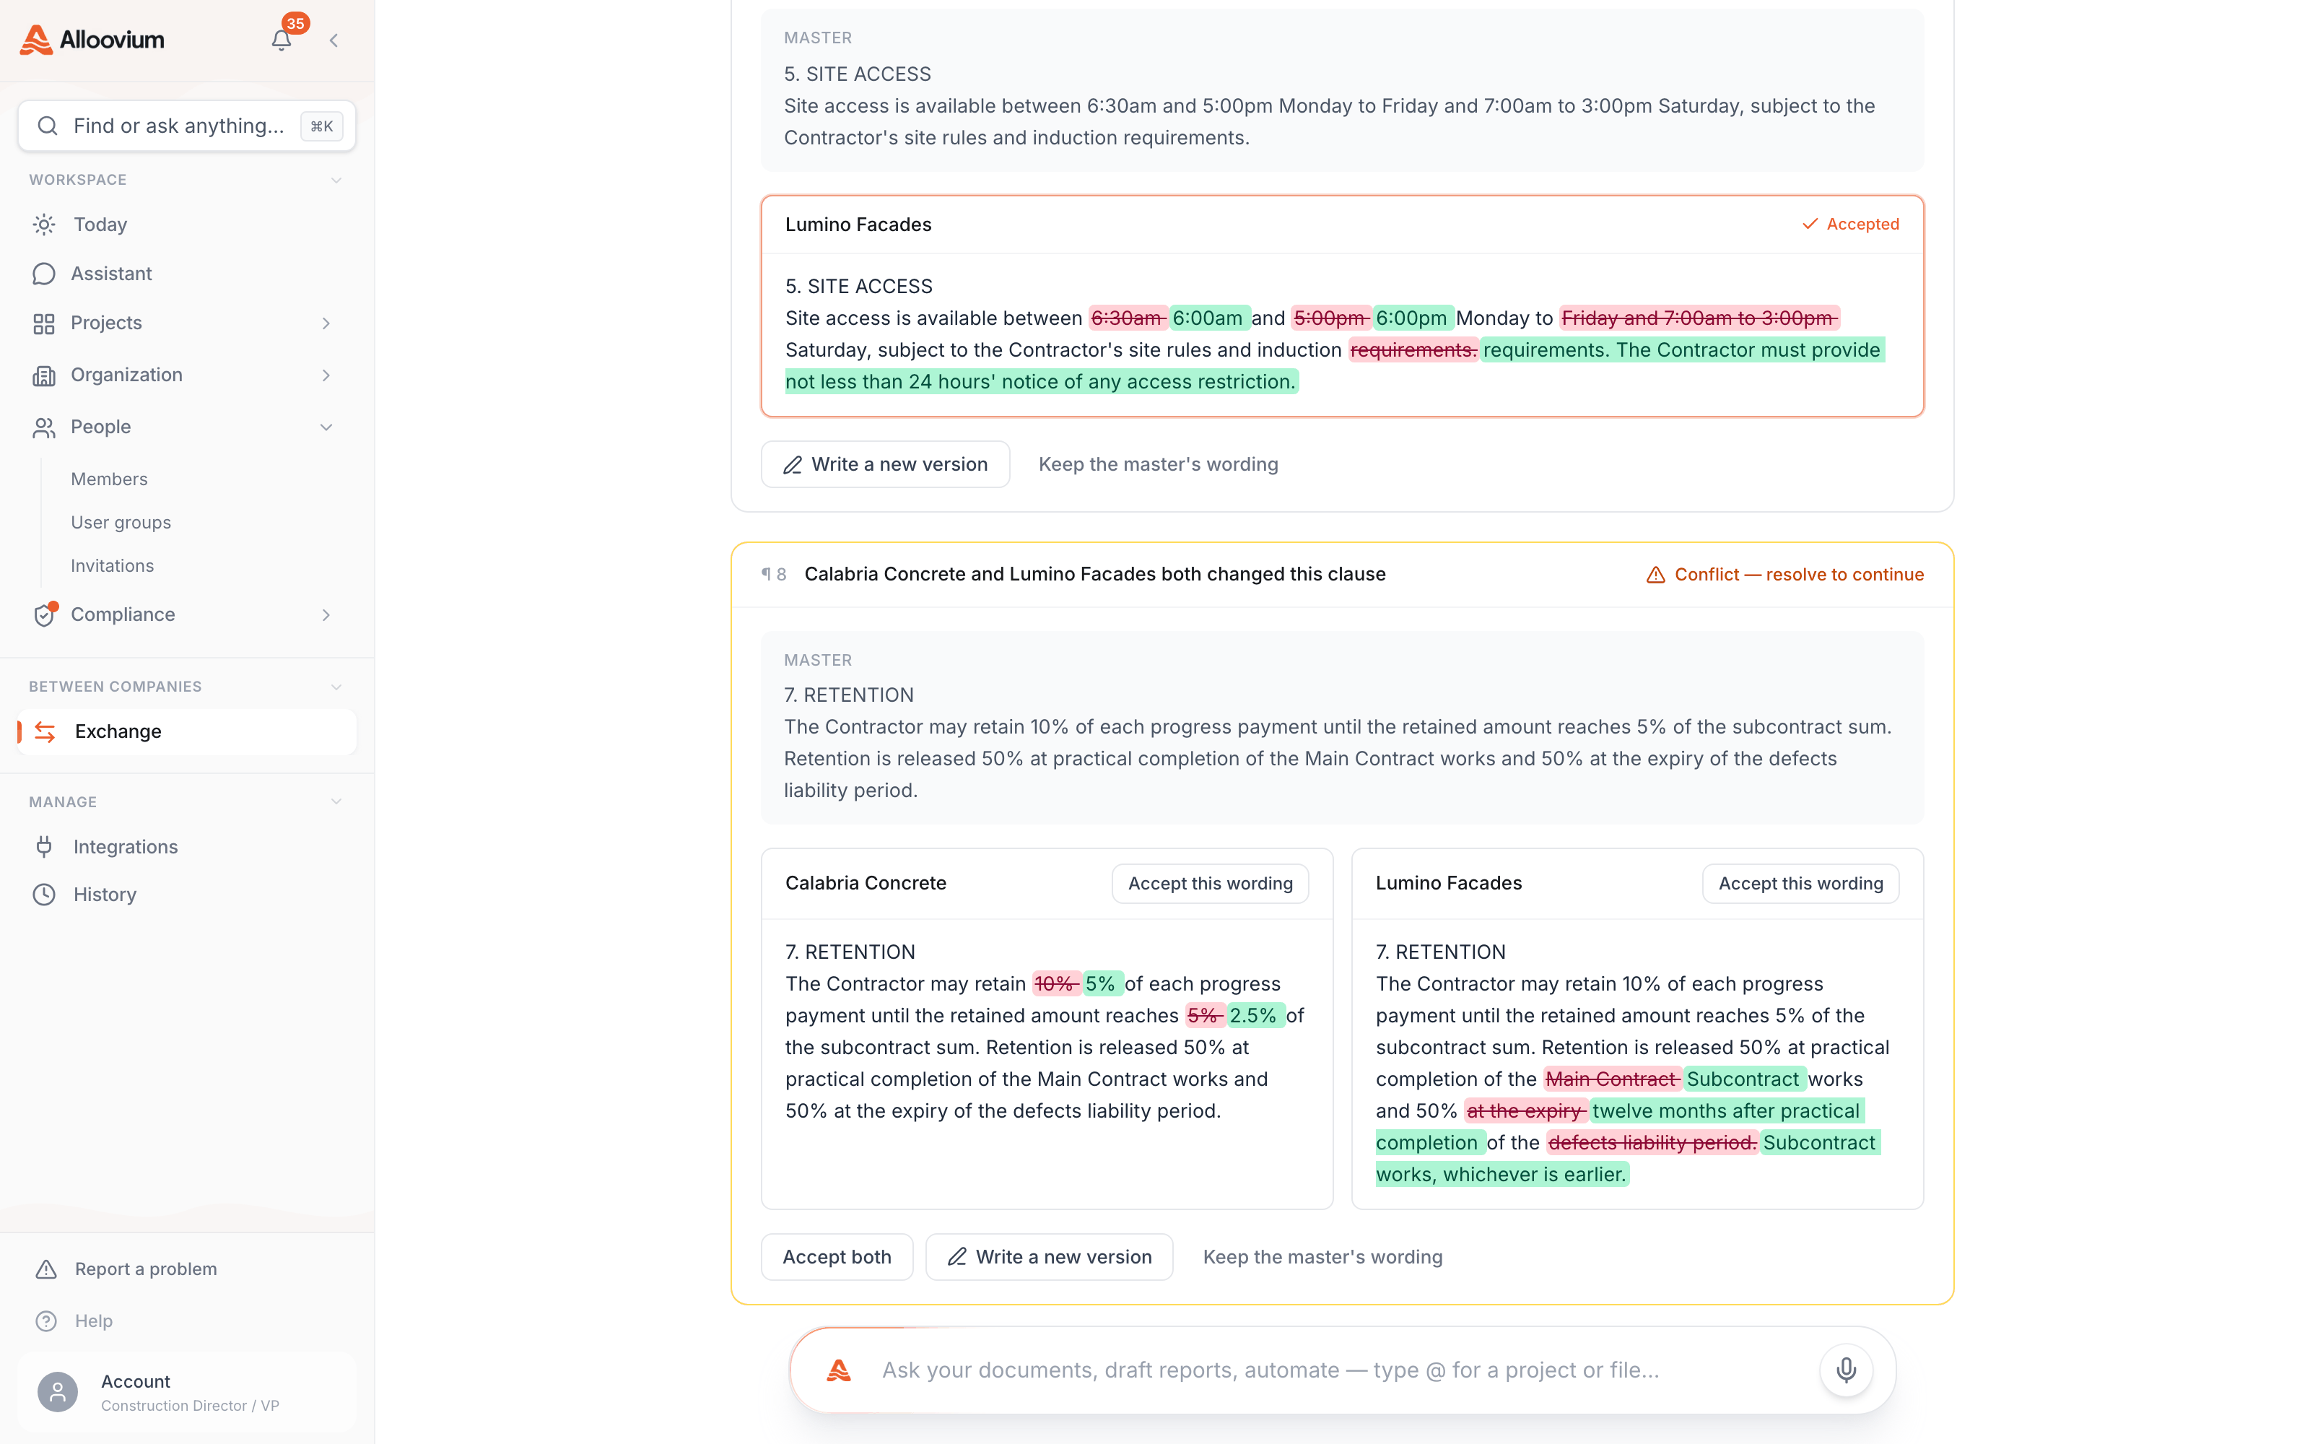Click the conflict warning triangle icon

1655,575
